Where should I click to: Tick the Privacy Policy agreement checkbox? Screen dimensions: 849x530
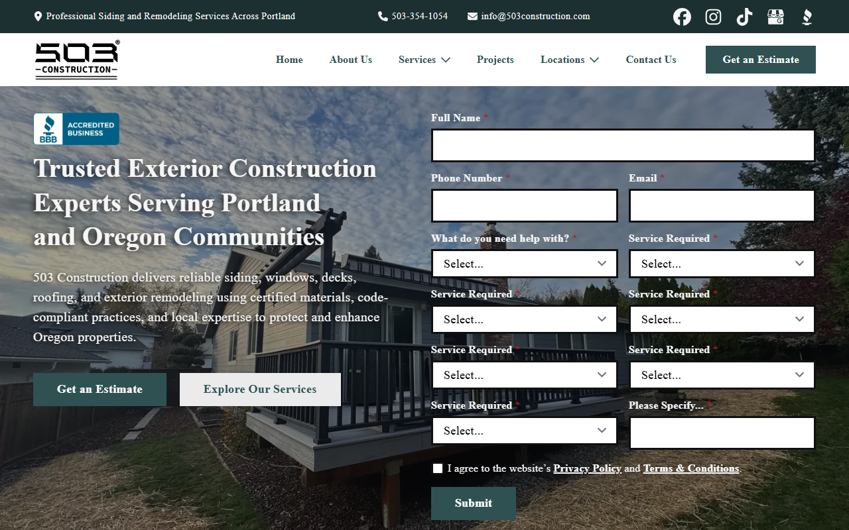coord(438,468)
